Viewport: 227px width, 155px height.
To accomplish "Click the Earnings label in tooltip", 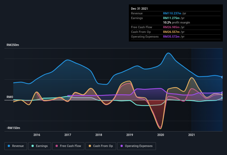I will [x=137, y=18].
